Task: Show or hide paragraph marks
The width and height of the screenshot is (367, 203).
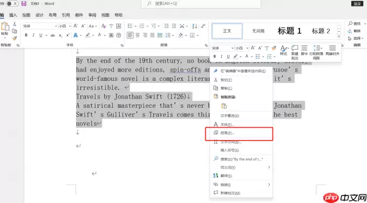Action: 203,26
